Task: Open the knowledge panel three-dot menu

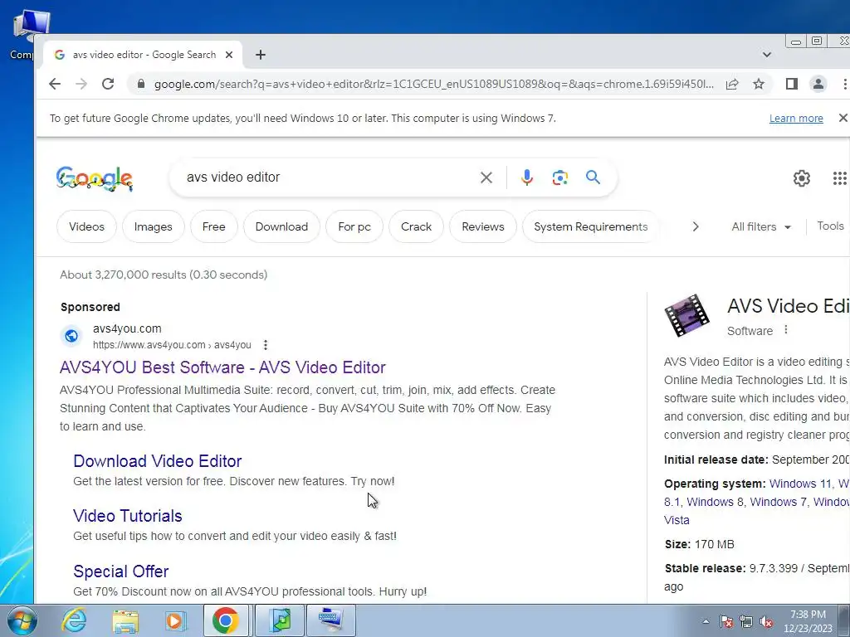Action: 785,330
